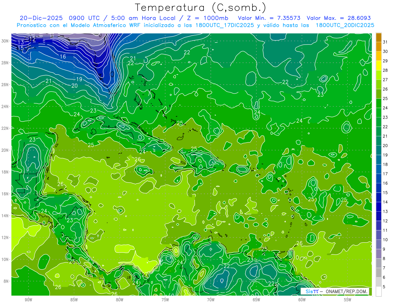394x304 pixels.
Task: Click the contour label 15 on the map
Action: 21,48
